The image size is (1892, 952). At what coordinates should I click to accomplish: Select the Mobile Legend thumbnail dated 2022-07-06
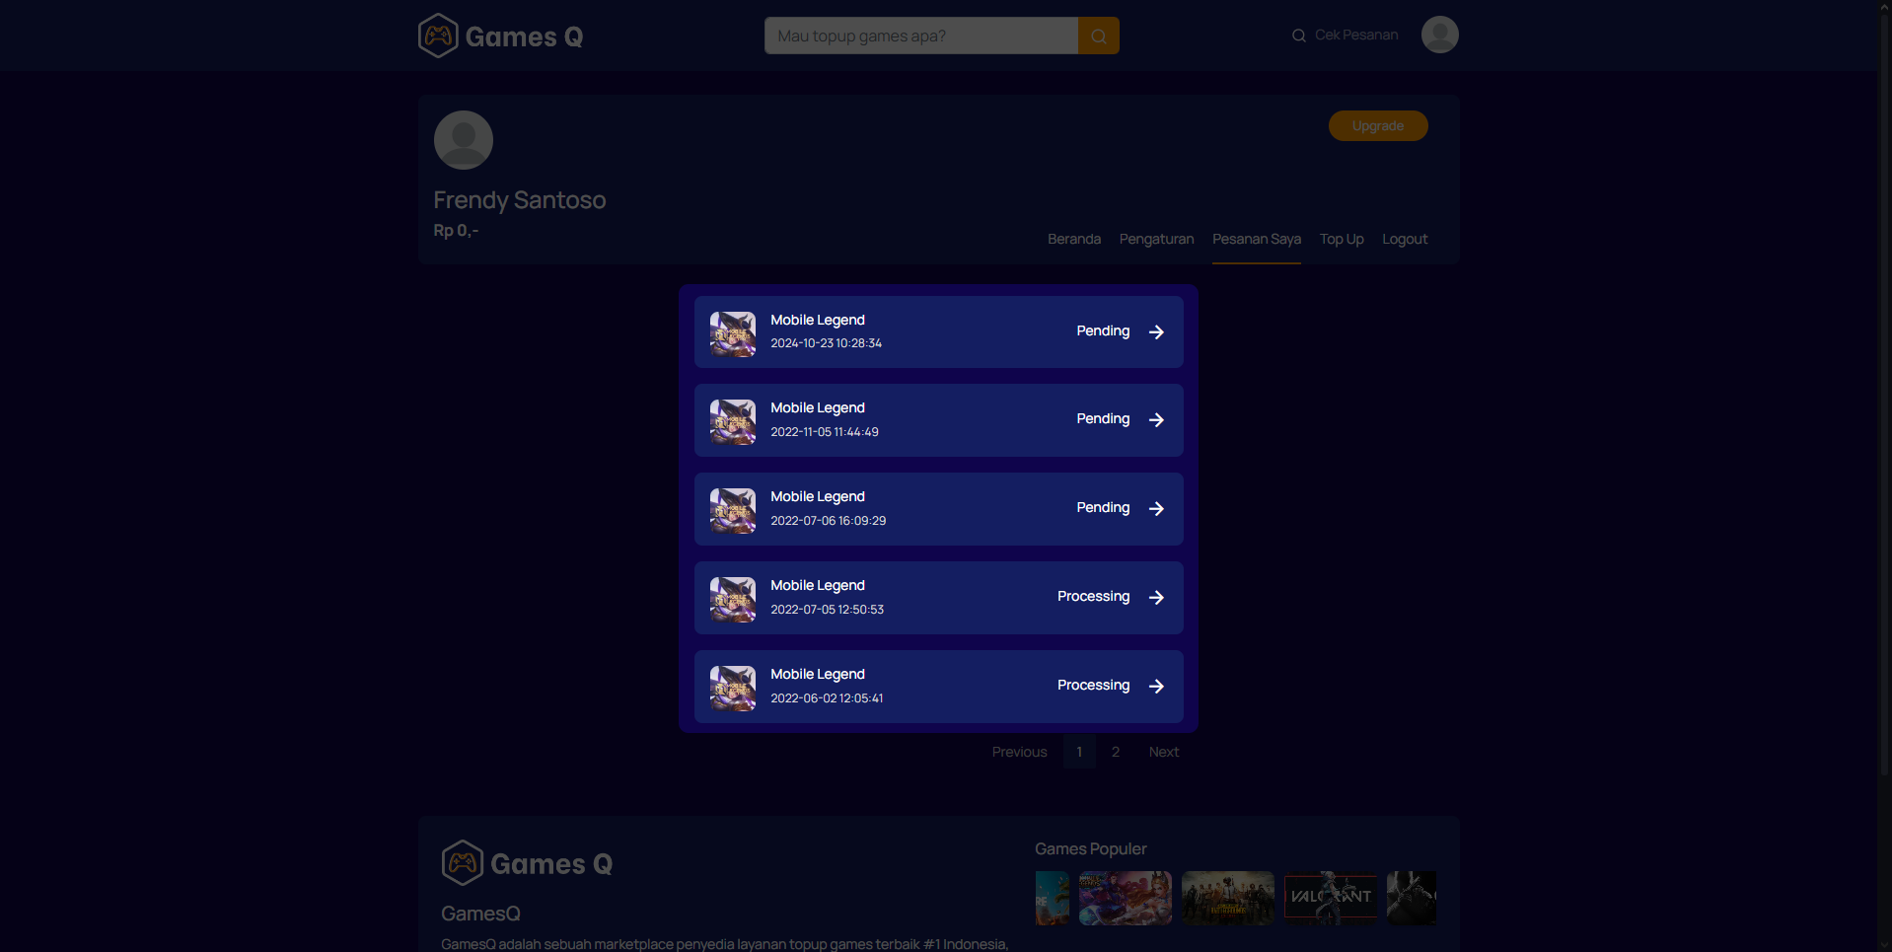(x=733, y=510)
